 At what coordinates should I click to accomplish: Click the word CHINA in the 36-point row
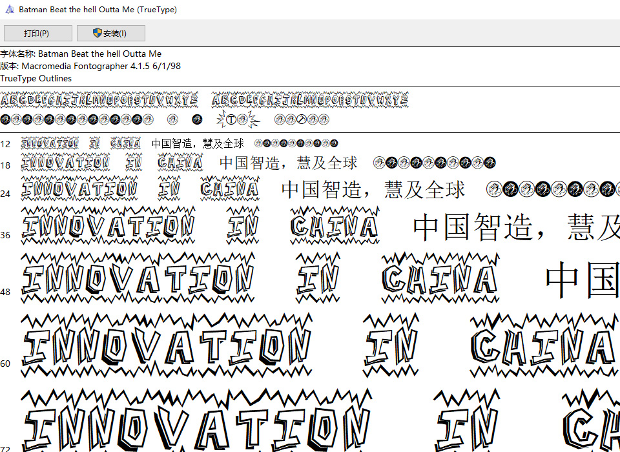point(335,225)
